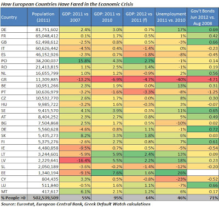Select the -1.25 bond value for PT
The image size is (219, 207).
(203, 92)
